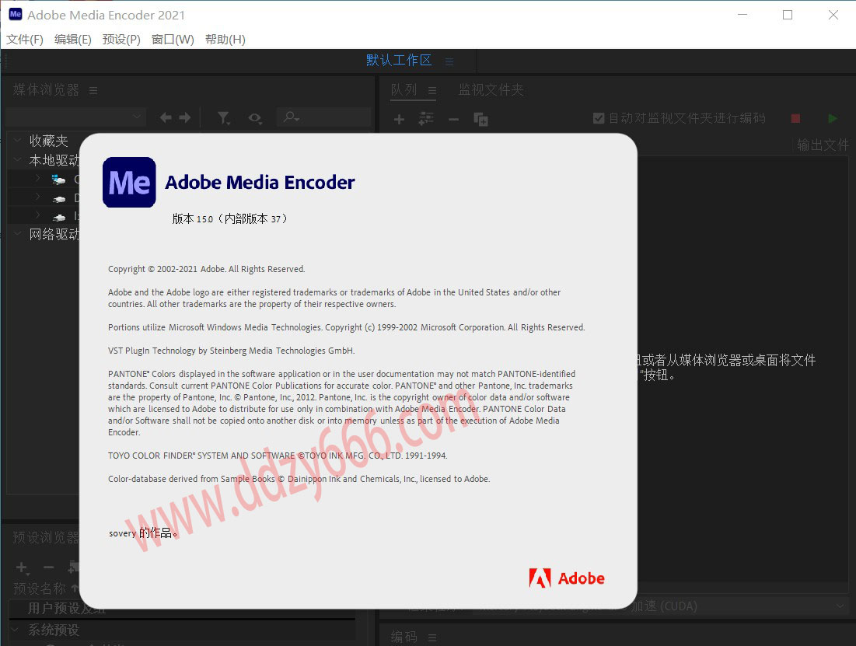Screen dimensions: 856x646
Task: Expand the second local drive row
Action: [x=37, y=197]
